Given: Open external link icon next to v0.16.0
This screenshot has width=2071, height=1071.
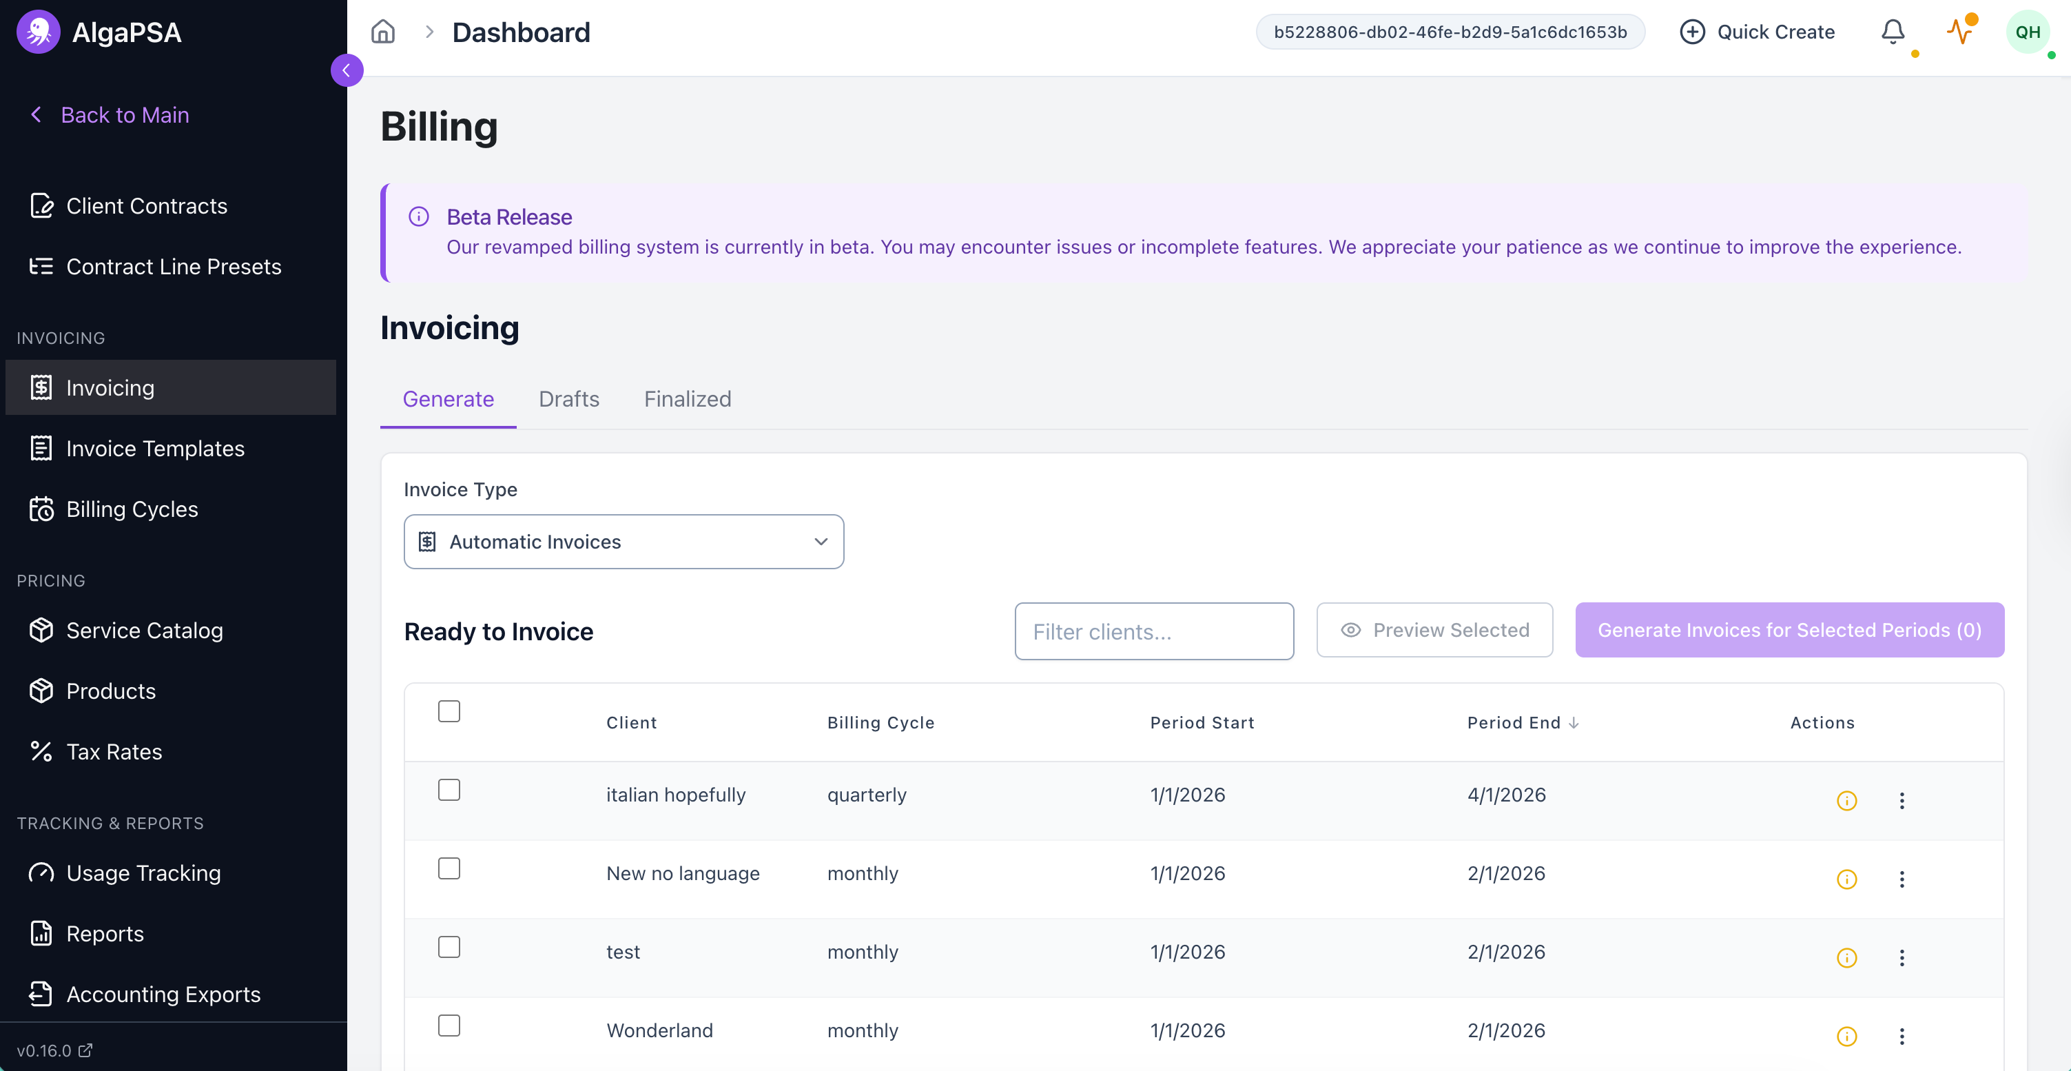Looking at the screenshot, I should [86, 1050].
